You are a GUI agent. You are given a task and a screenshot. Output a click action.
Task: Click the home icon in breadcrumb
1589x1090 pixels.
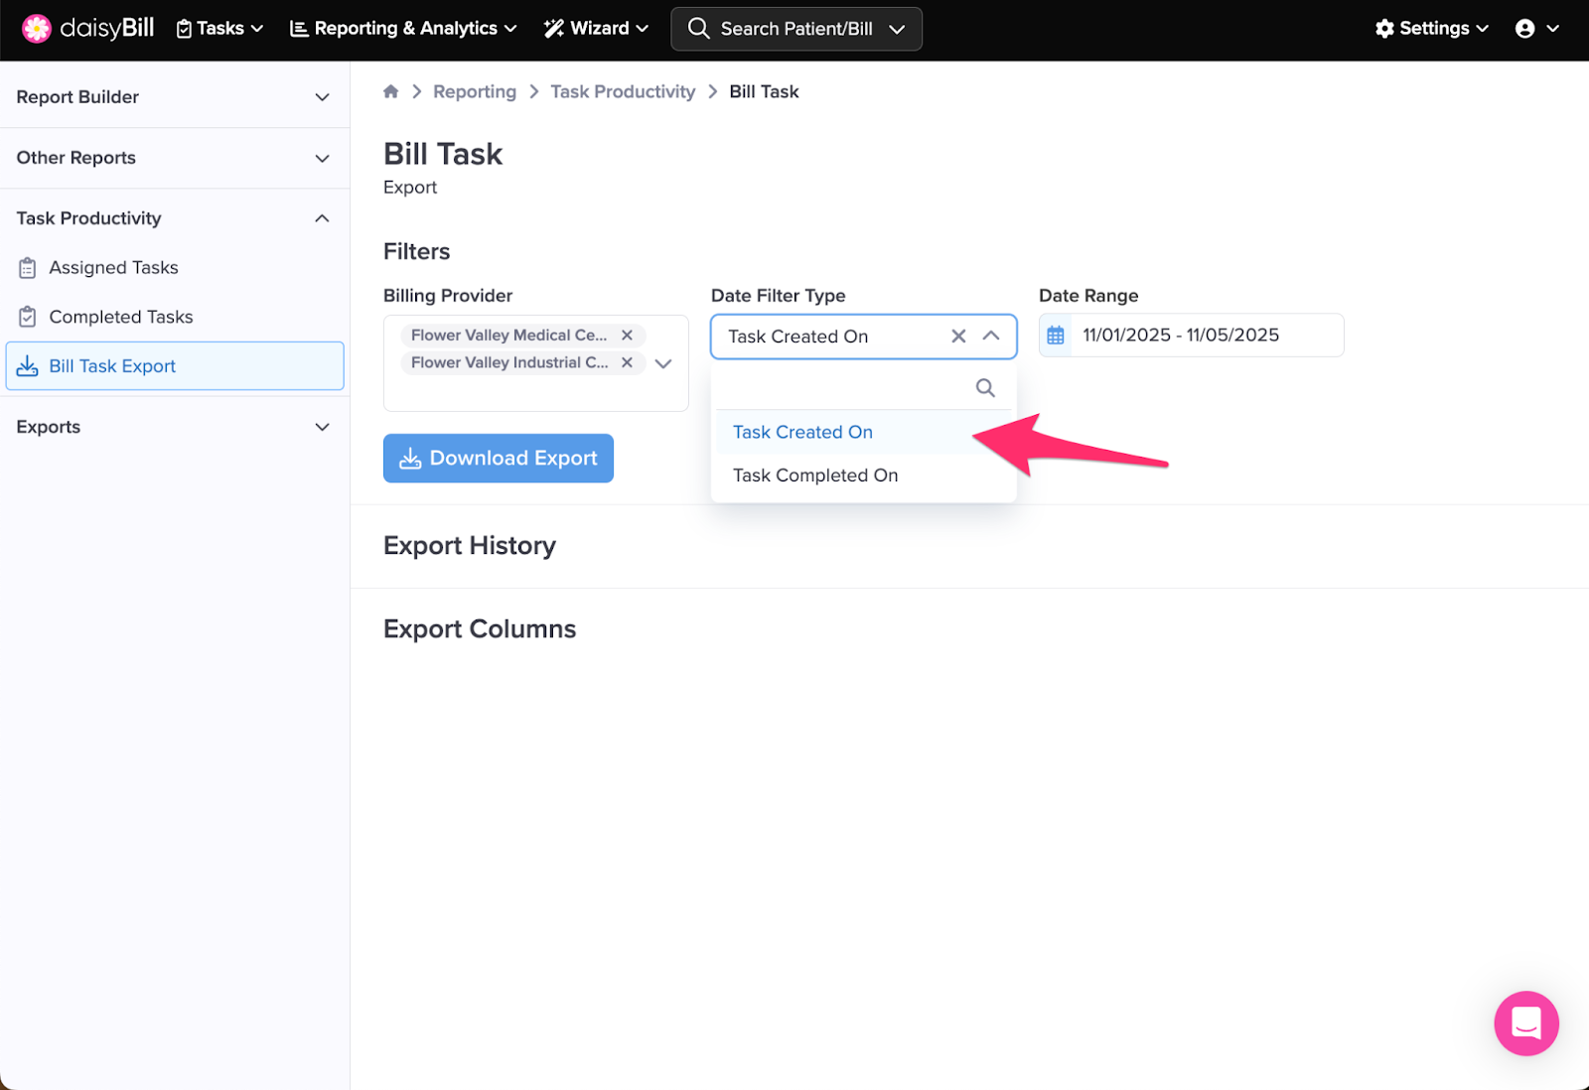[391, 91]
